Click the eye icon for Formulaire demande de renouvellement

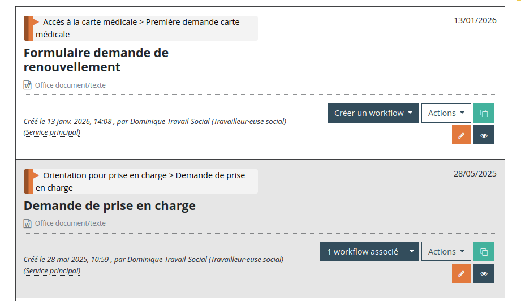click(x=484, y=135)
